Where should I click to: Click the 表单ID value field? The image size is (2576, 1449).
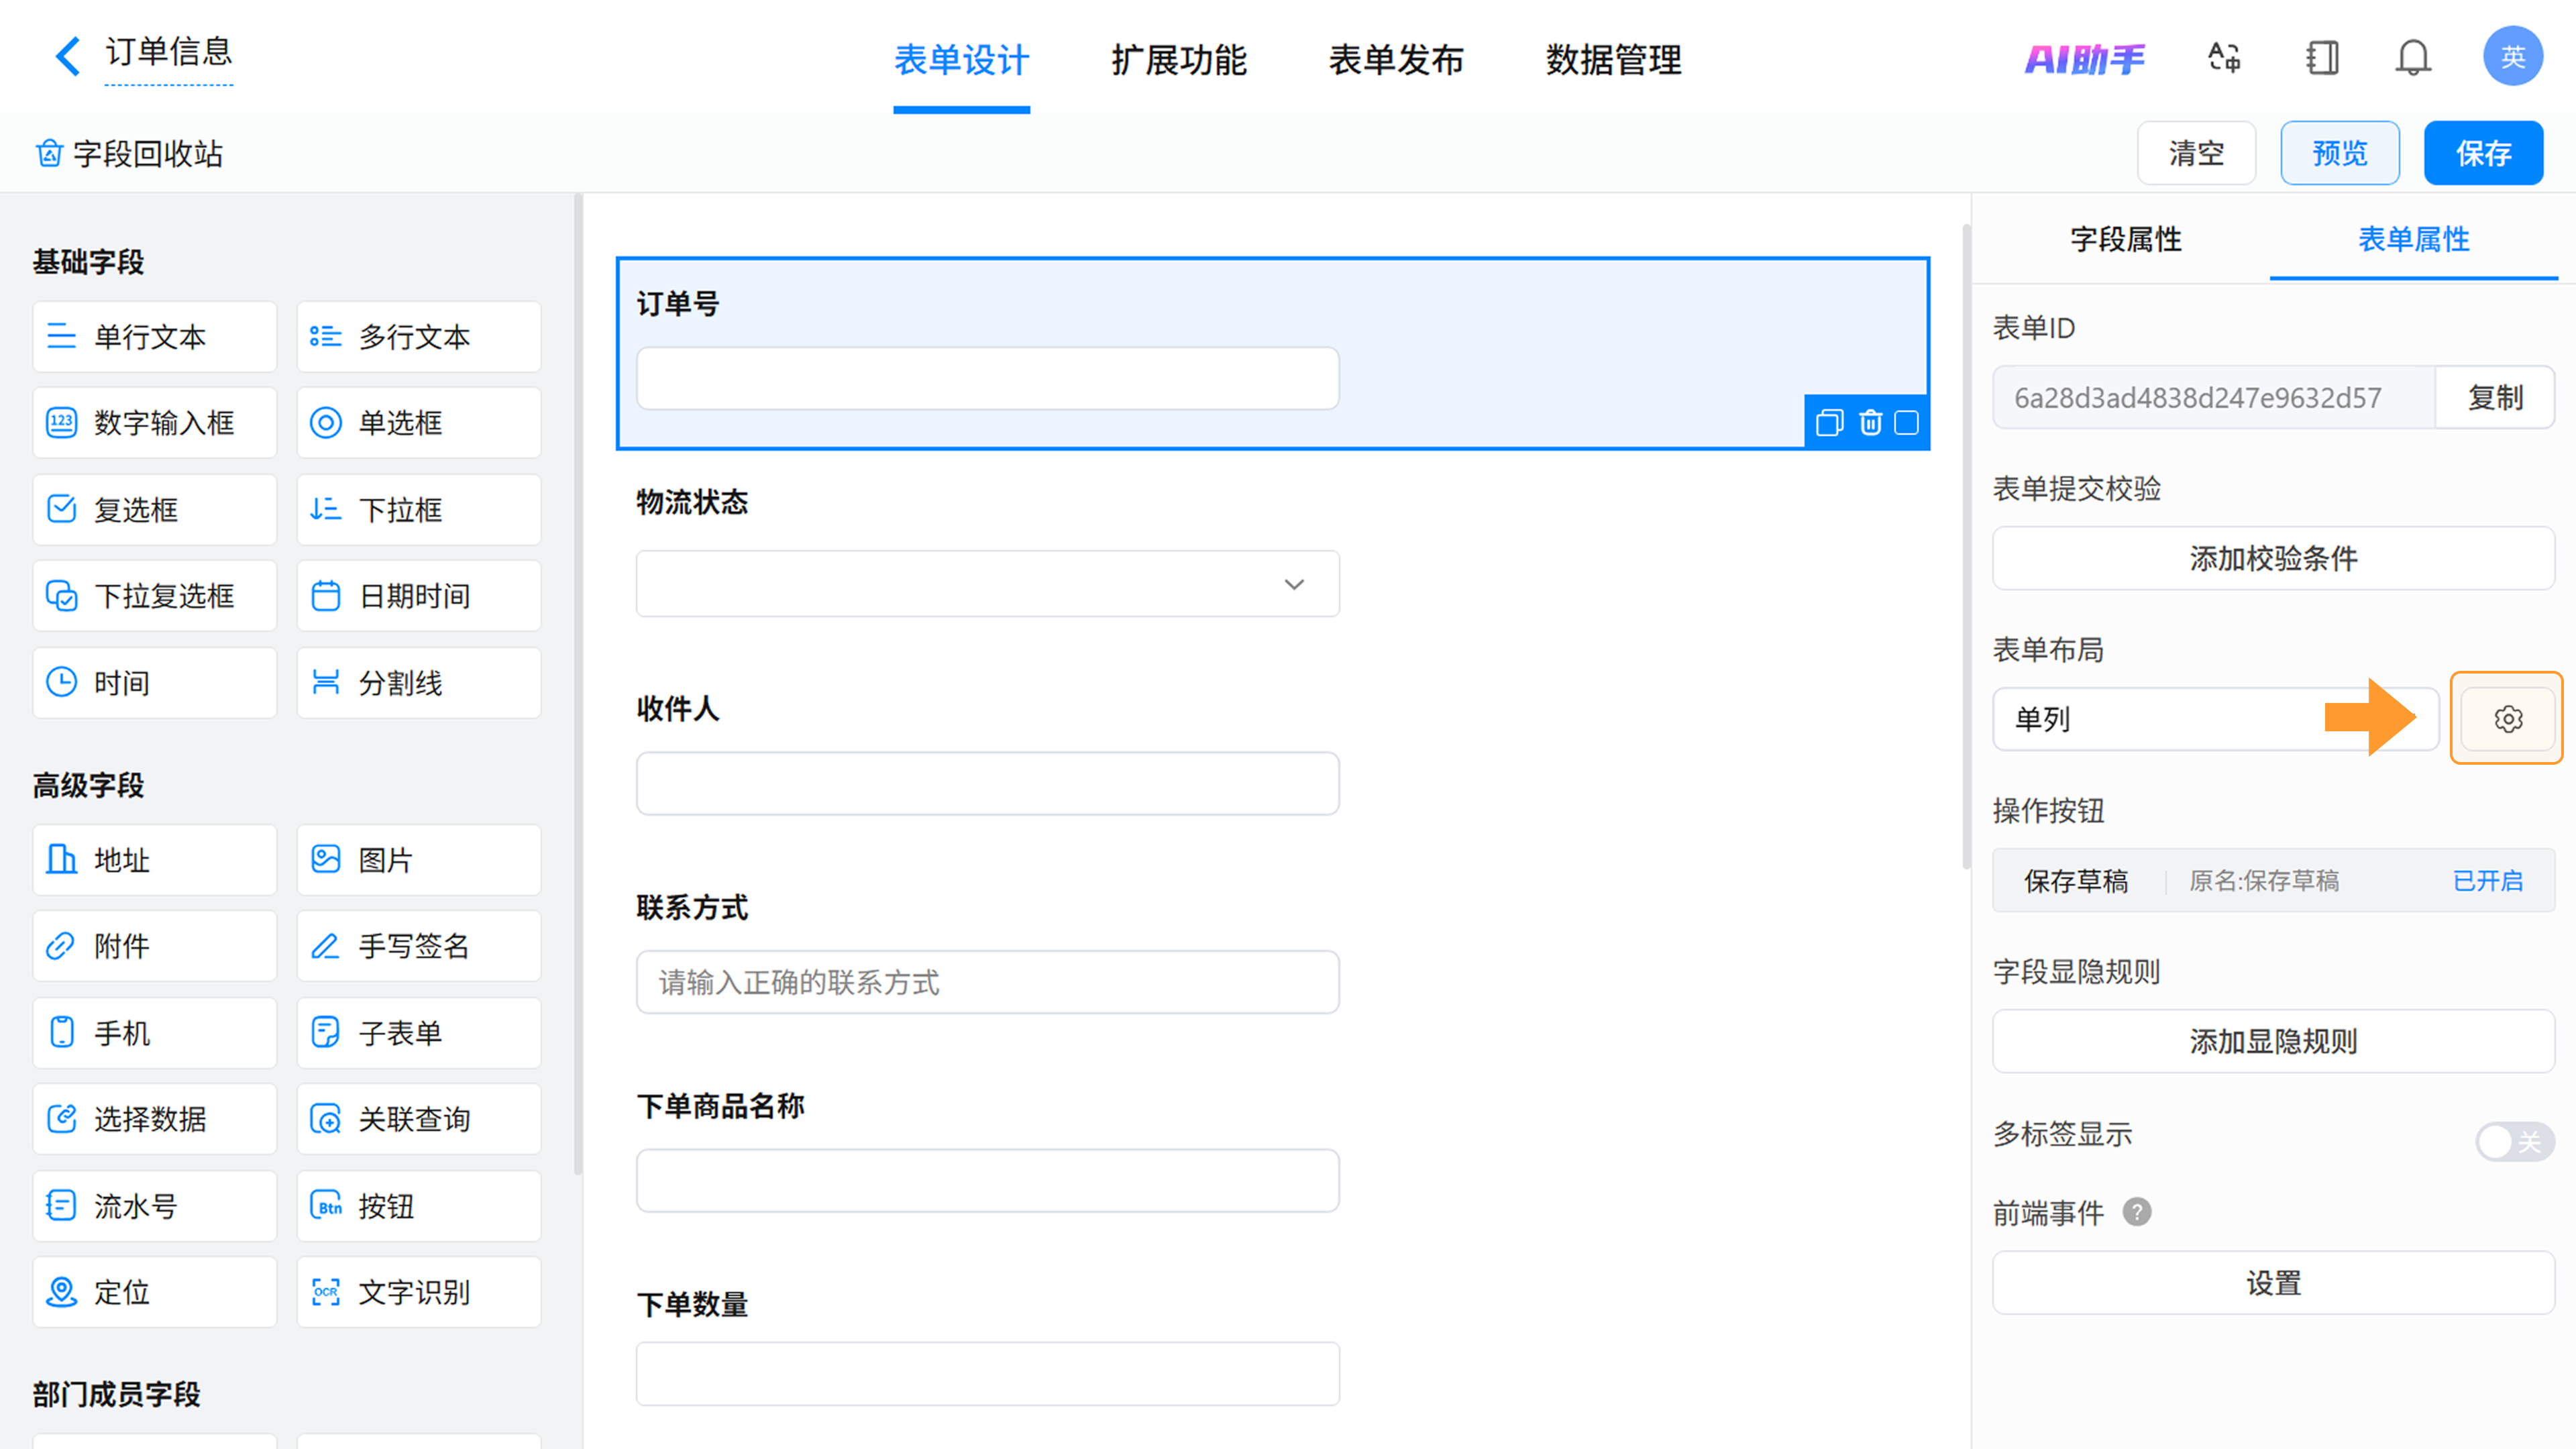coord(2214,398)
